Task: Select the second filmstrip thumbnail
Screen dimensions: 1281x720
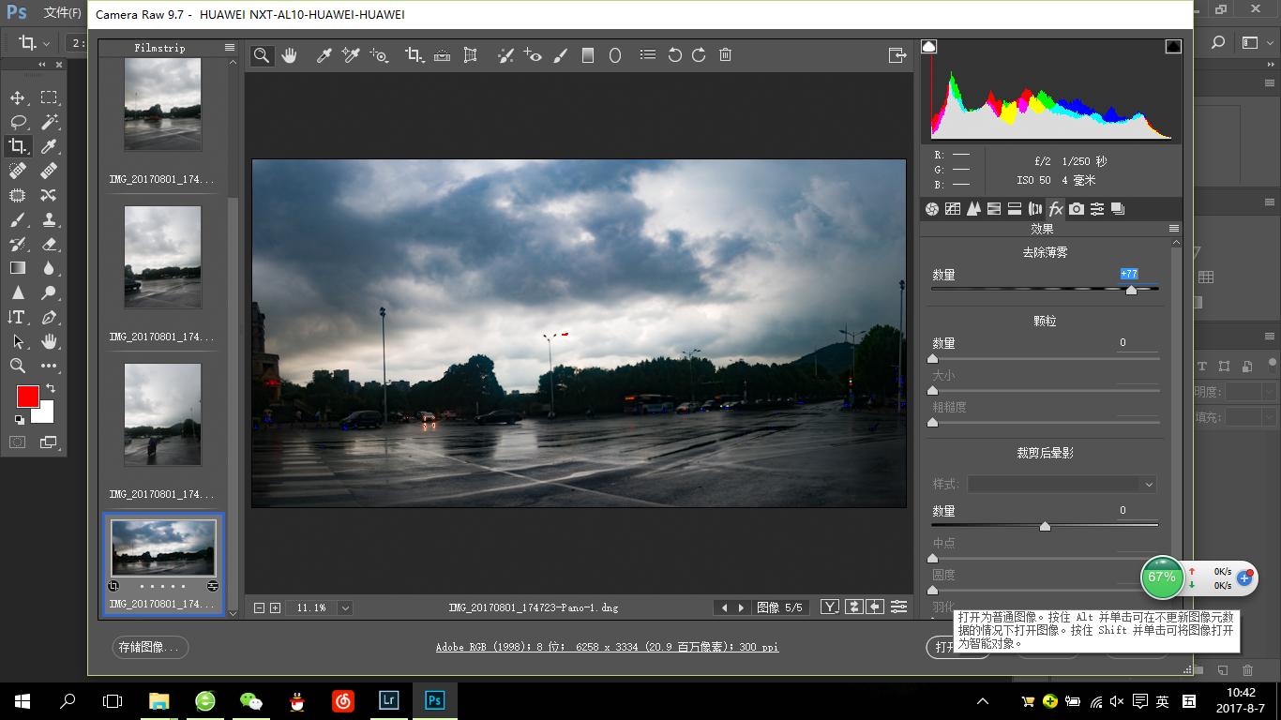Action: click(x=163, y=257)
